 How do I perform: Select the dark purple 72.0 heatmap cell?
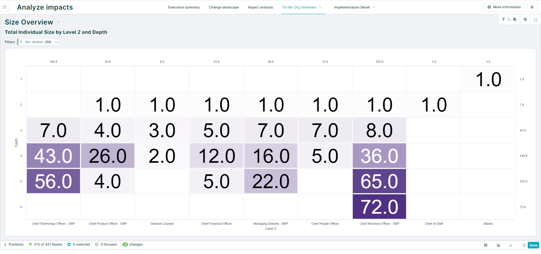[x=379, y=207]
